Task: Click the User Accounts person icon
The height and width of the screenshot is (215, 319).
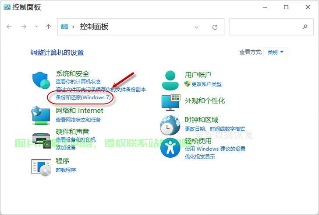Action: pyautogui.click(x=170, y=80)
